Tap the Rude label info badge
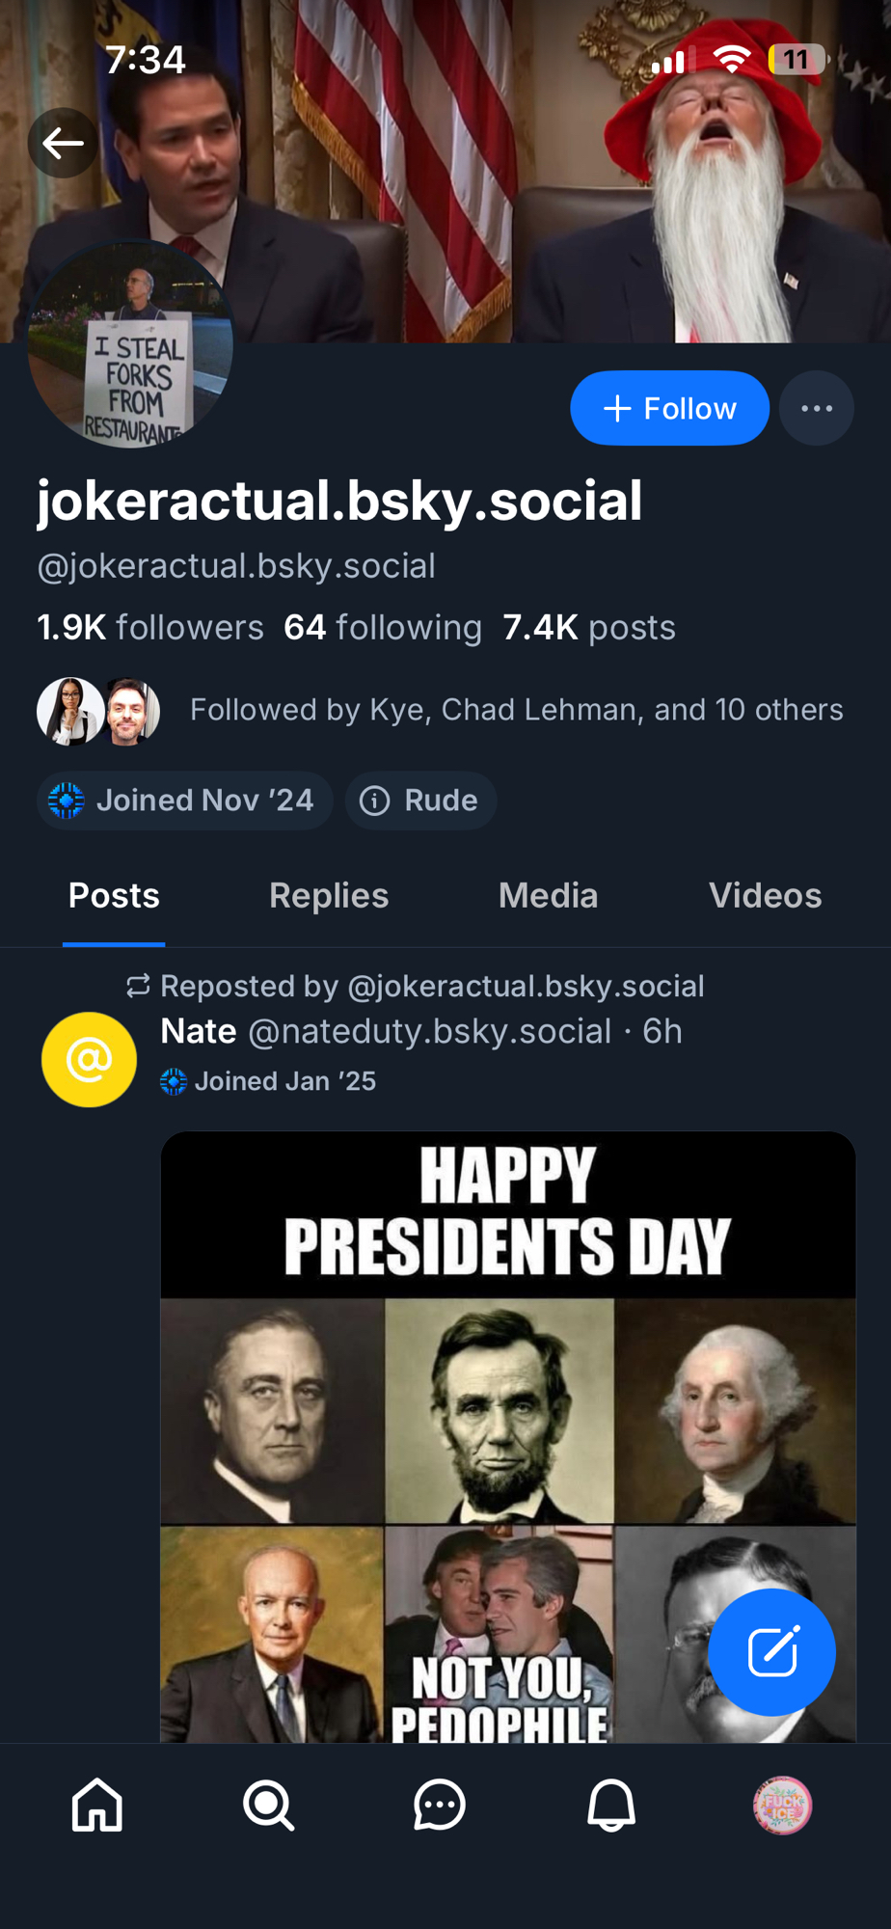 420,801
